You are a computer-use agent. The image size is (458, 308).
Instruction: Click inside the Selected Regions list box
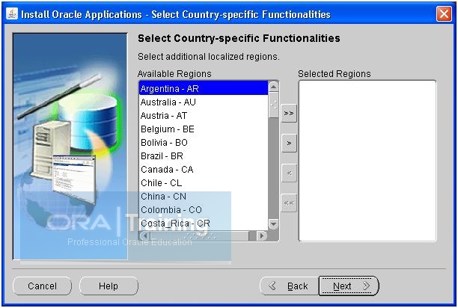pos(367,161)
